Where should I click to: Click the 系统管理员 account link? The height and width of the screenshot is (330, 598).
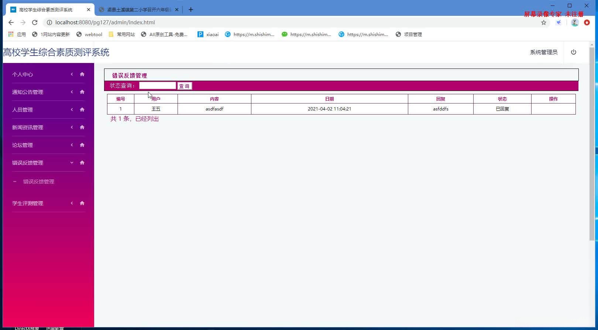[x=544, y=52]
